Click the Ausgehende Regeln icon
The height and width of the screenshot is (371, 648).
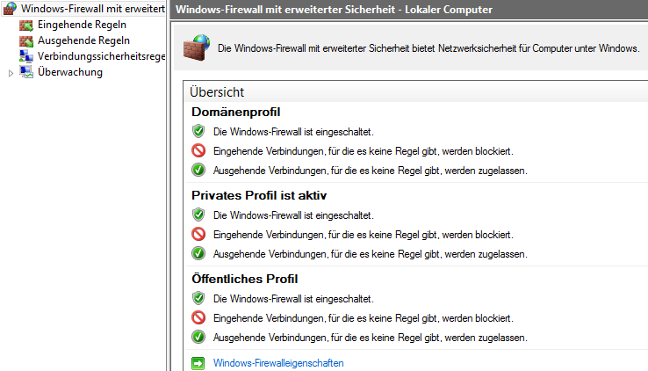click(25, 40)
